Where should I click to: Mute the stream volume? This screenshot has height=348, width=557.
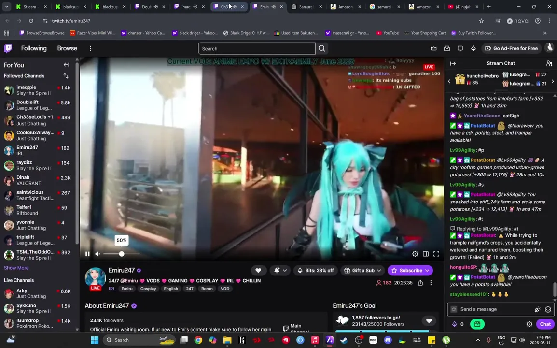click(x=97, y=254)
